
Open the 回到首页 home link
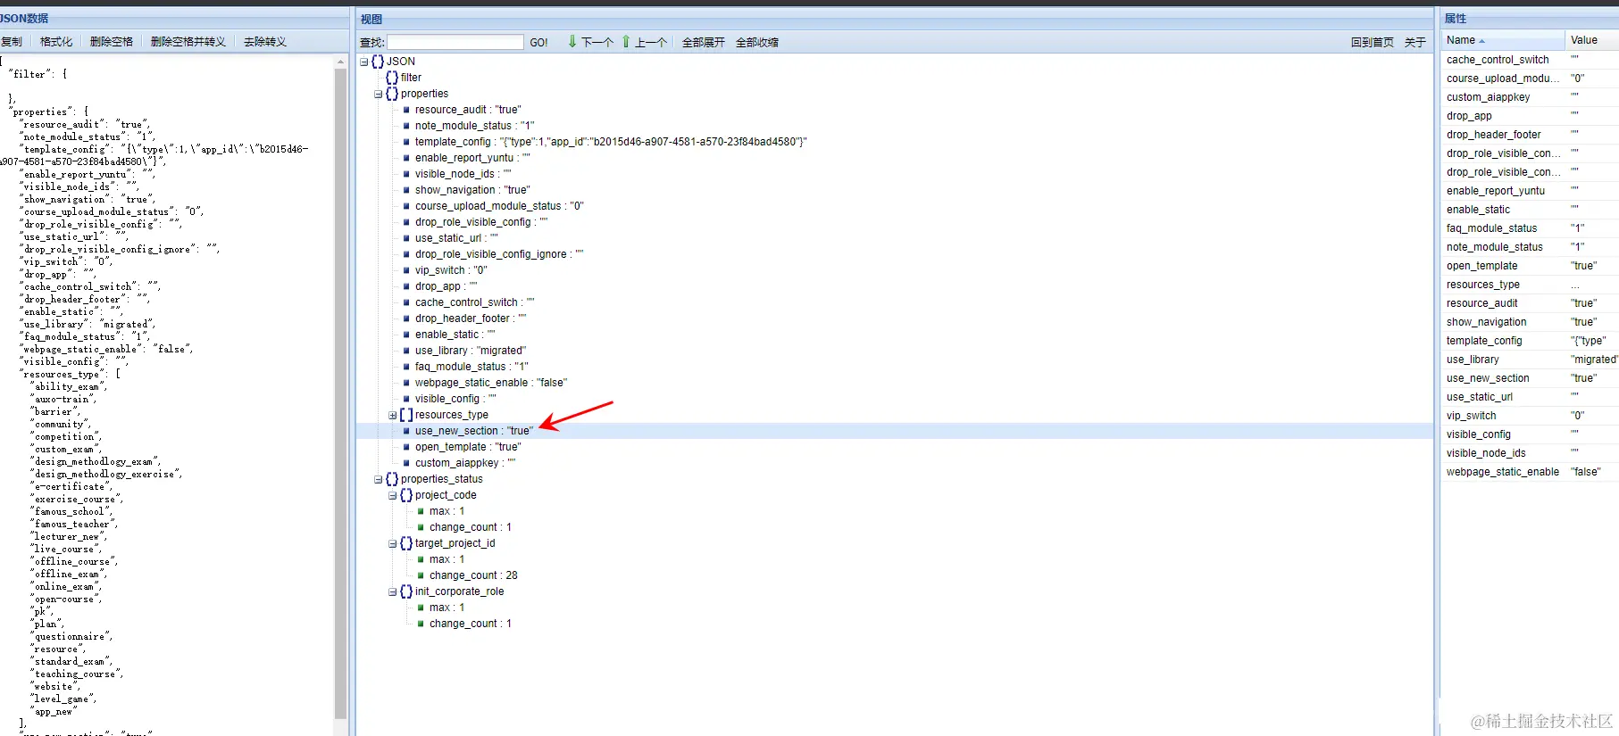coord(1373,42)
